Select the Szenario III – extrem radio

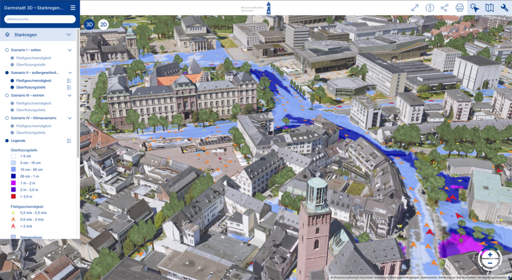(x=7, y=95)
